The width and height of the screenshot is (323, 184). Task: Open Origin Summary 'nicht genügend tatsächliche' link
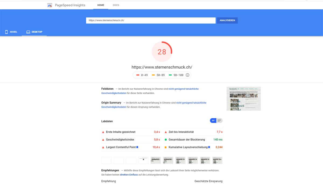point(191,103)
